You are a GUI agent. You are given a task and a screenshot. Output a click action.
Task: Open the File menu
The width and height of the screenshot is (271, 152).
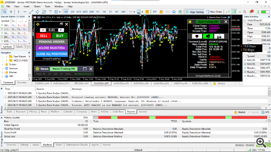pos(8,6)
